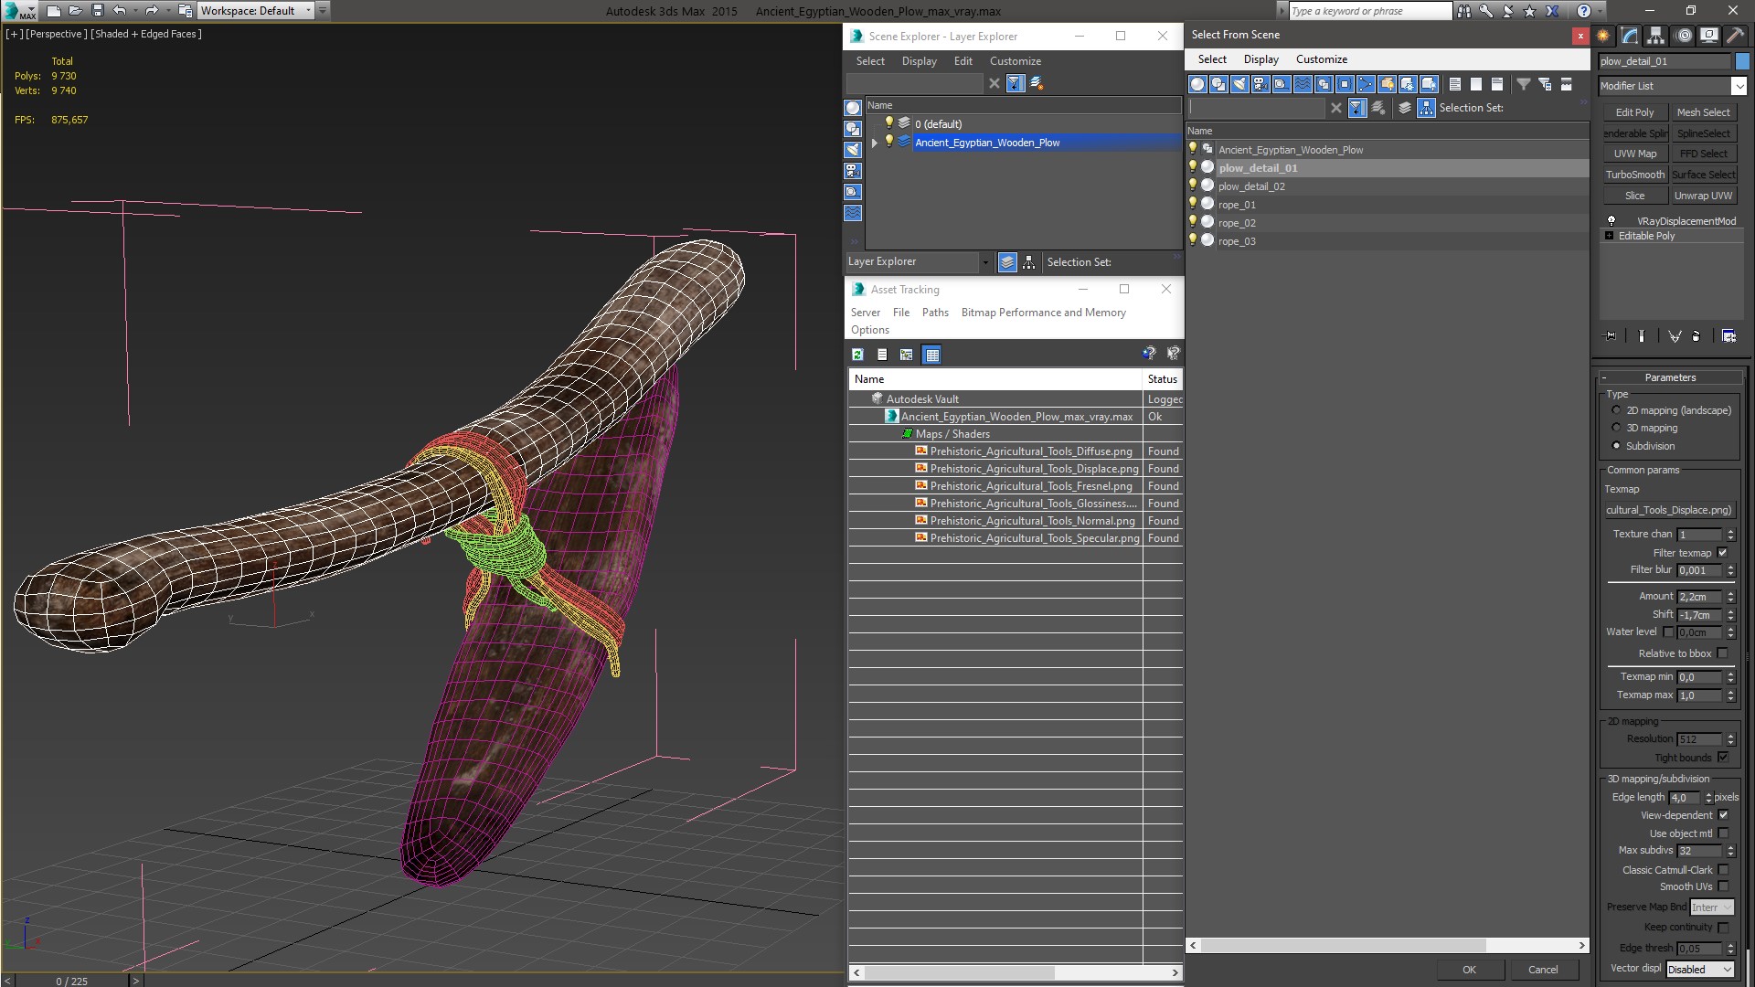Toggle Display Lights filter icon
This screenshot has width=1755, height=987.
click(x=1239, y=84)
